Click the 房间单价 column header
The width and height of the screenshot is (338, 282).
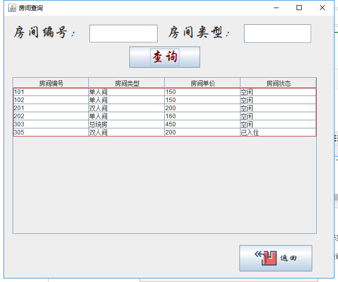pos(203,83)
